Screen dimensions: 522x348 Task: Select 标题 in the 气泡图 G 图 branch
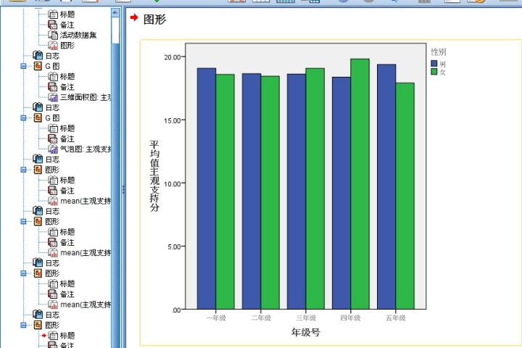pyautogui.click(x=67, y=128)
